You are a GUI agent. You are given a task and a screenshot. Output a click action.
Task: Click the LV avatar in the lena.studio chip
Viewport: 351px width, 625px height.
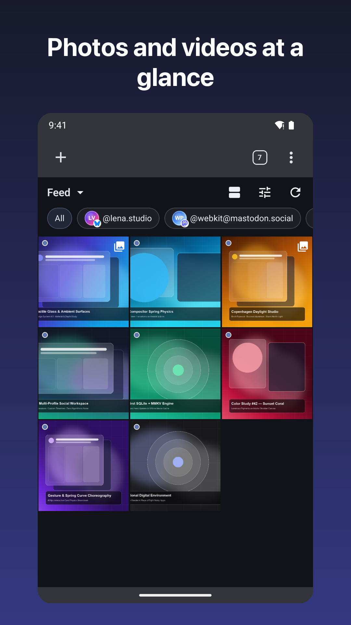pos(92,218)
